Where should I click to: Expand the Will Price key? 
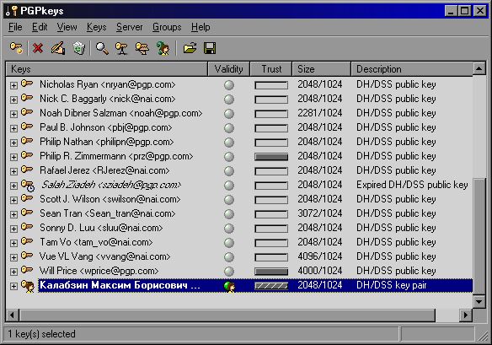pos(13,272)
